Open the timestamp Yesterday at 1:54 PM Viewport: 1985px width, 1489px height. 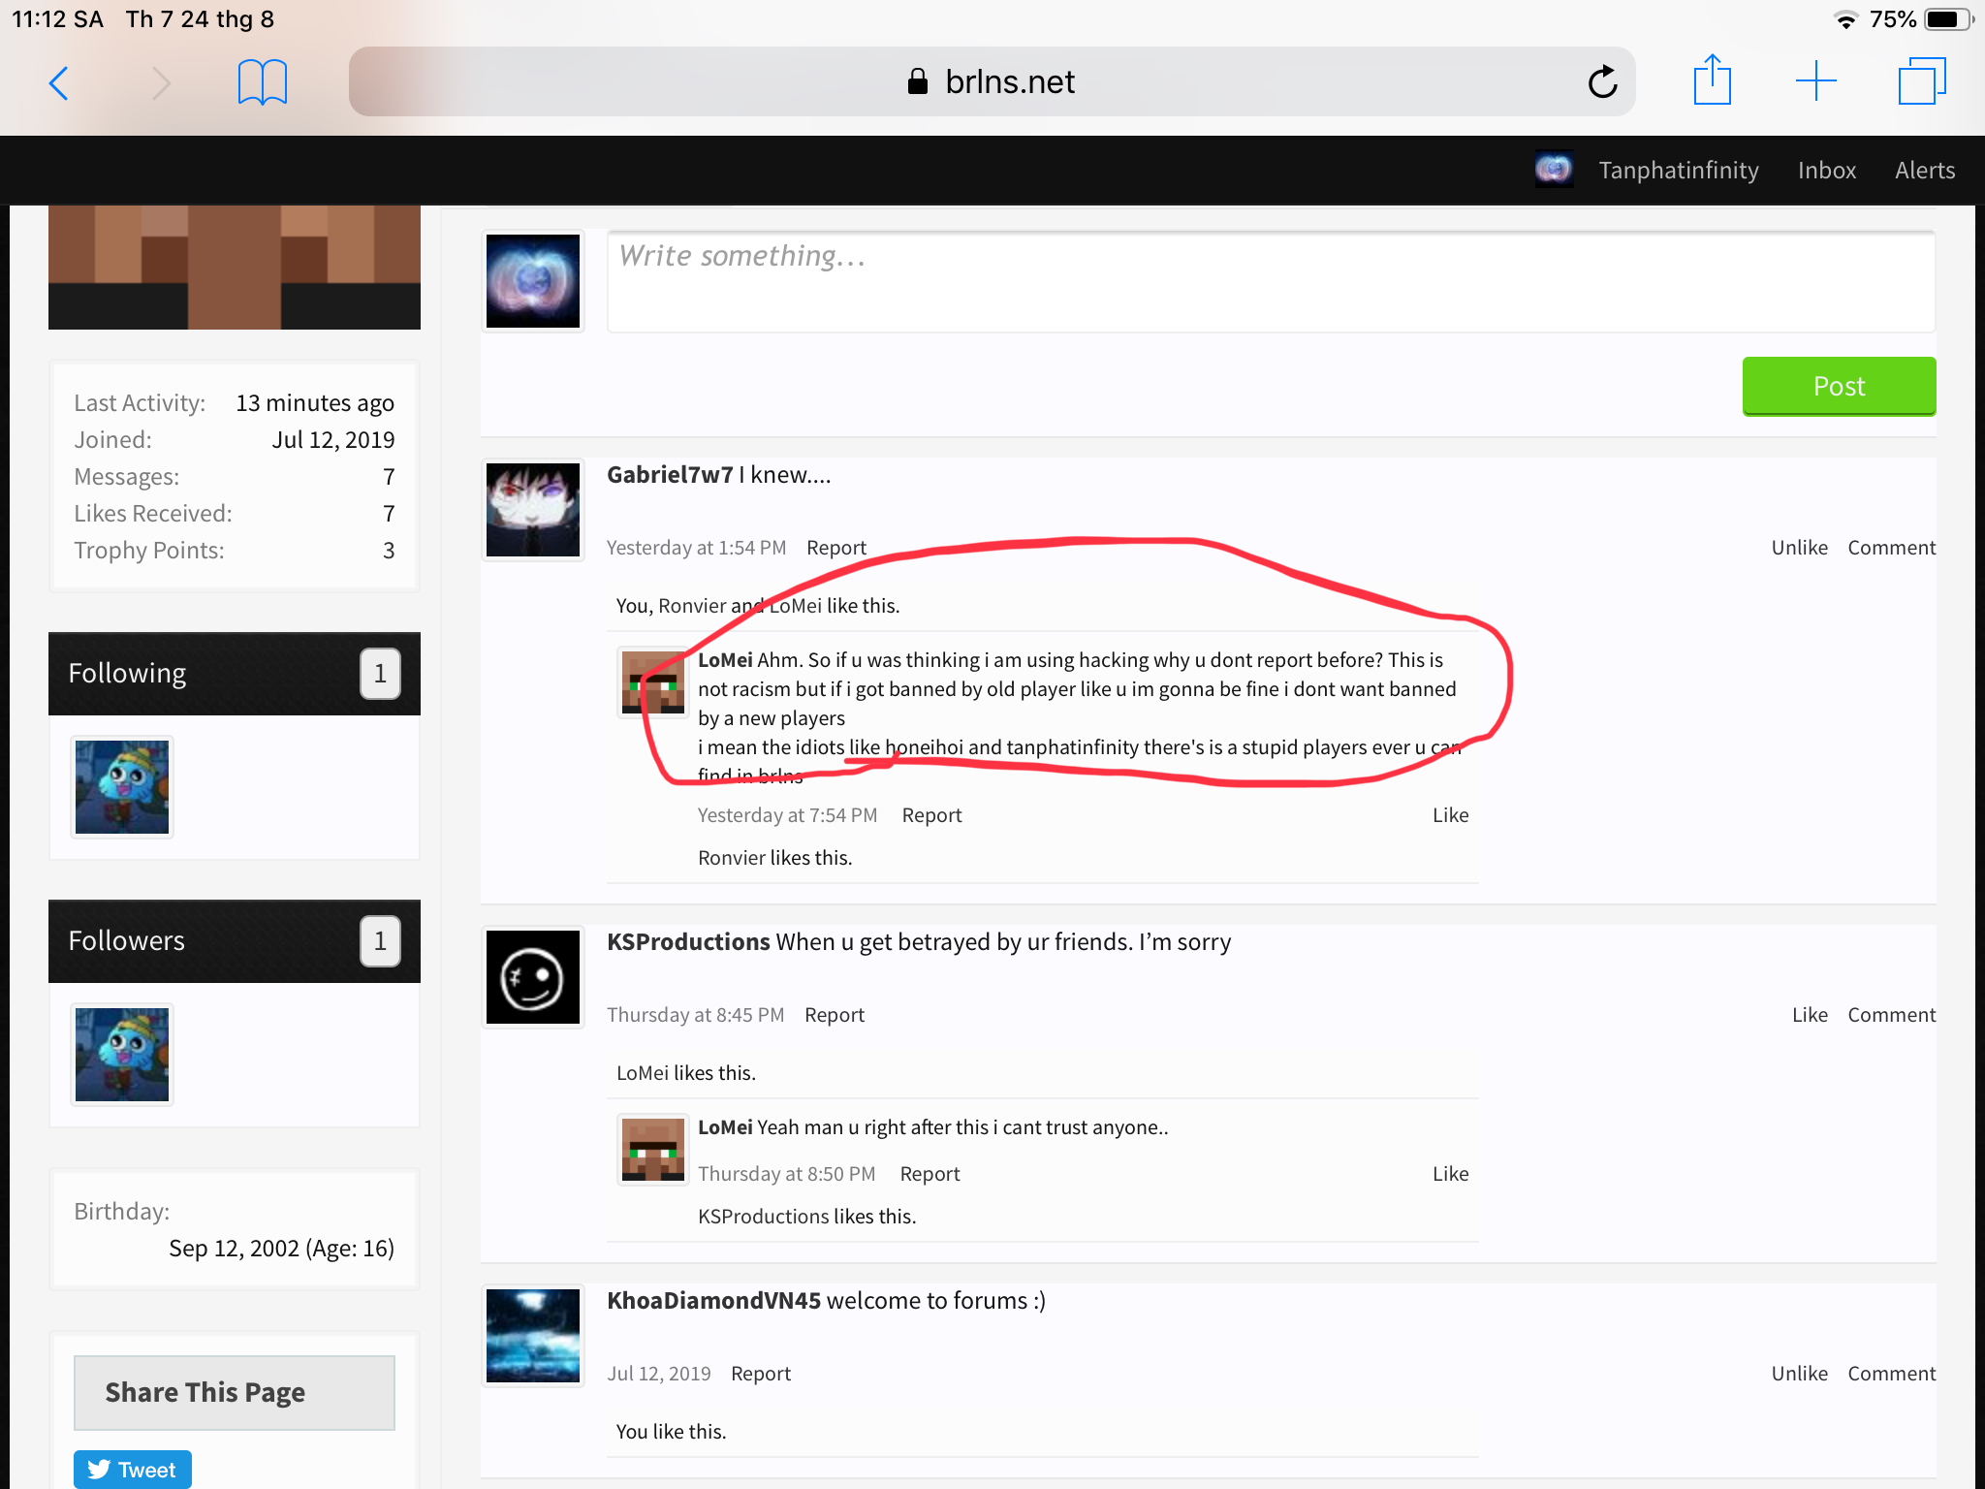[x=696, y=548]
